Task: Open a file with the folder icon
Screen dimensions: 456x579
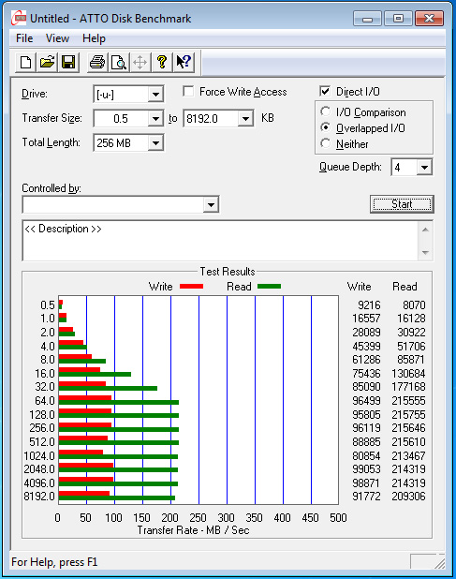Action: point(47,62)
